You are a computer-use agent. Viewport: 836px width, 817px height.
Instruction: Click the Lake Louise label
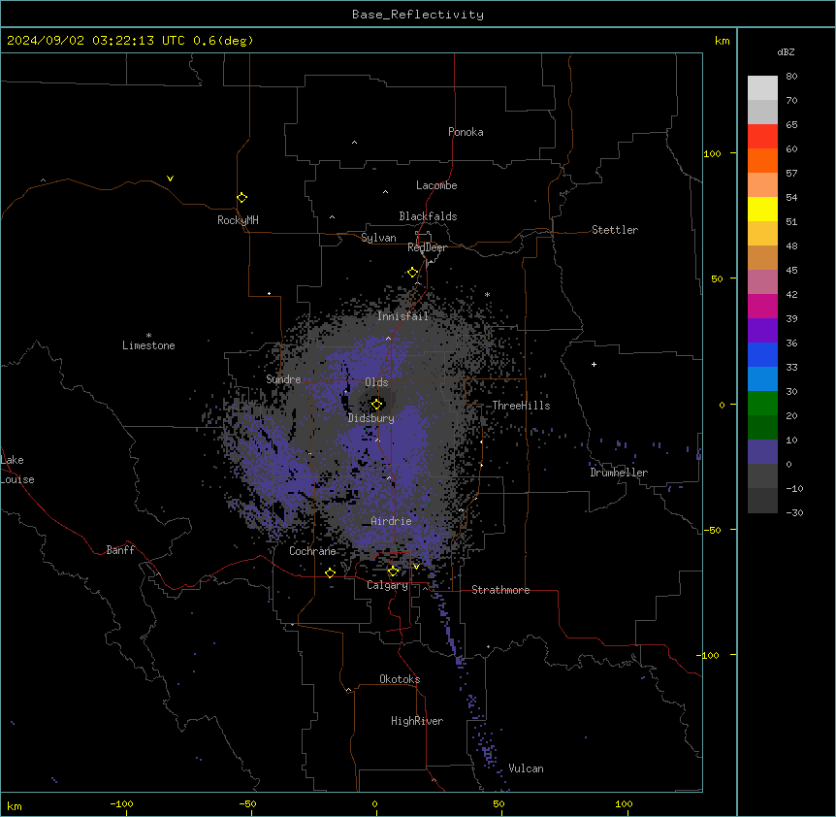click(x=16, y=470)
